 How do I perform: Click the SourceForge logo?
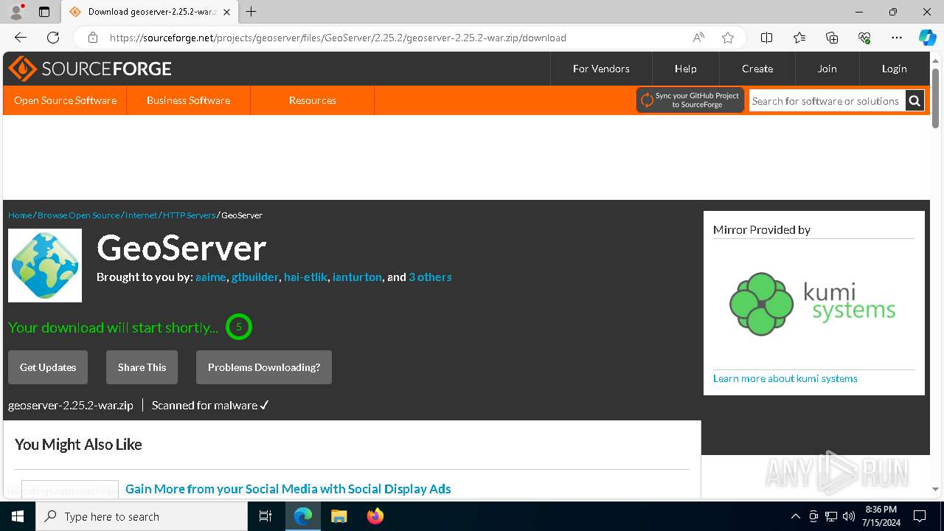90,69
